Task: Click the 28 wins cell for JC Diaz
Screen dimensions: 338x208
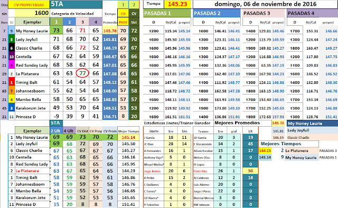Action: click(171, 144)
